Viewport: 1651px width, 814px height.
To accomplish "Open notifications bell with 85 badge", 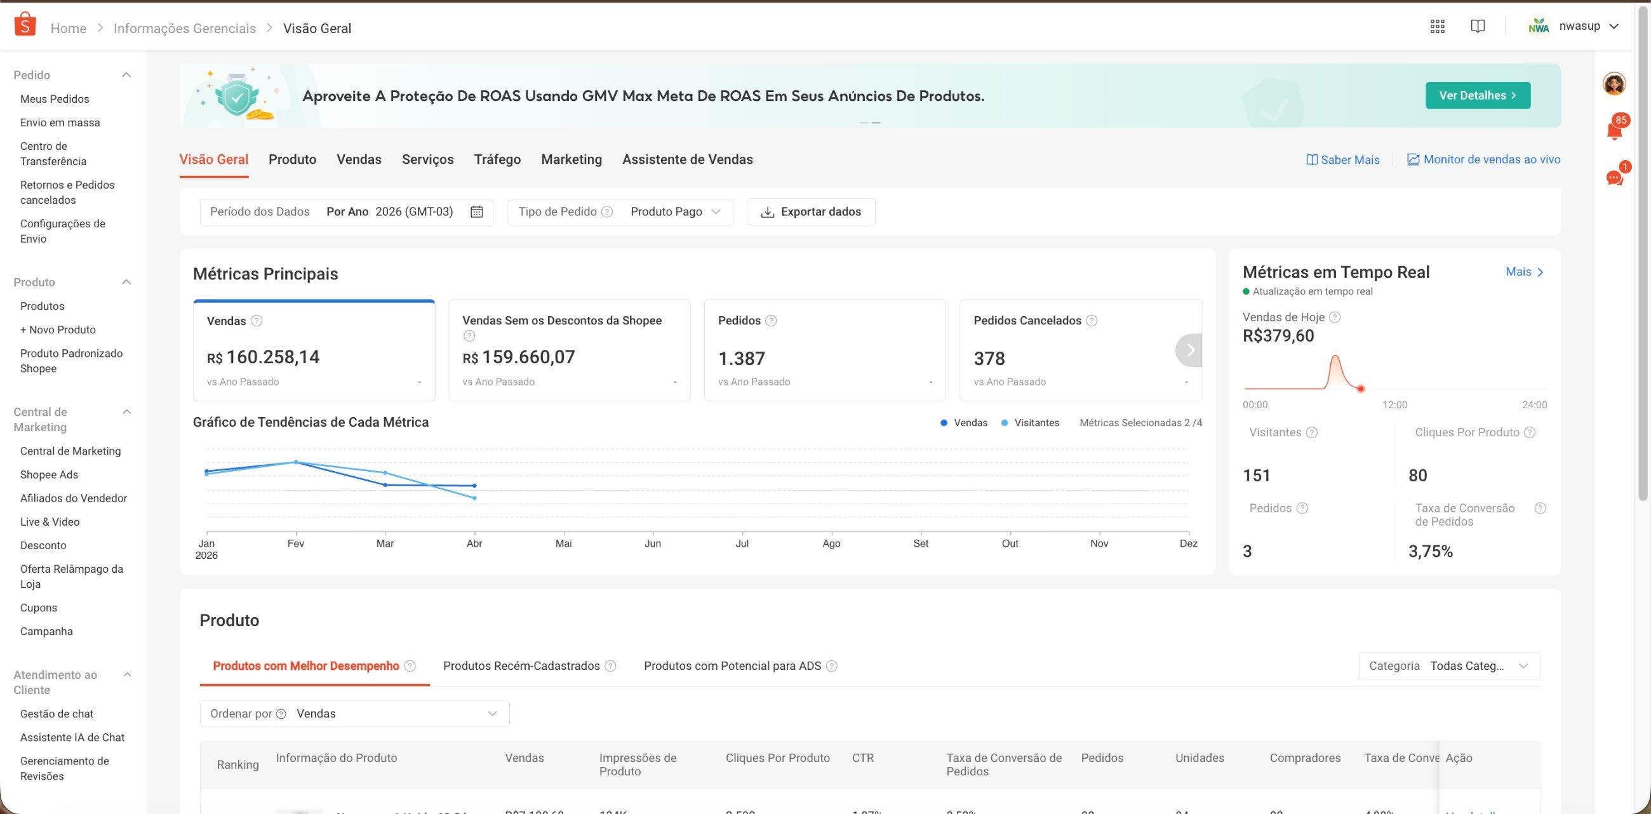I will point(1614,130).
